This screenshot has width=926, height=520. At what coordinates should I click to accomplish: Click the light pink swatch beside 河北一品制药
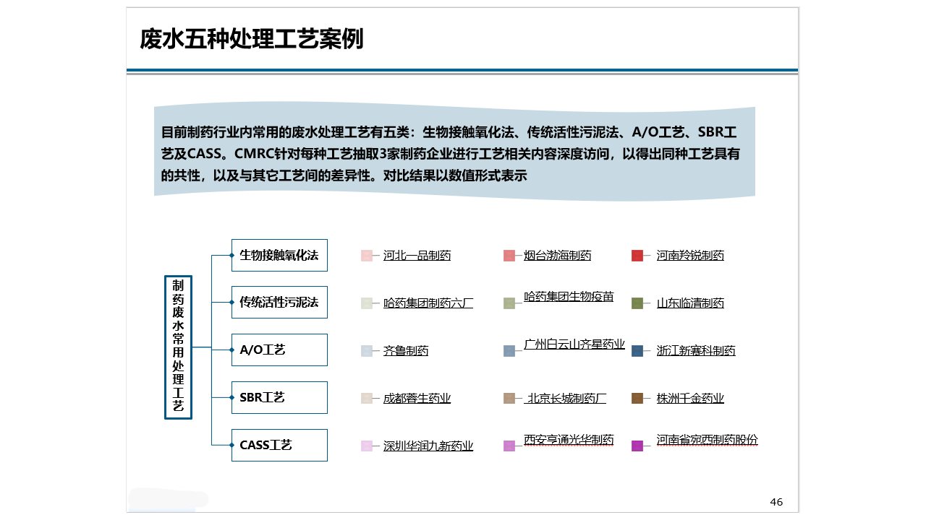click(367, 256)
